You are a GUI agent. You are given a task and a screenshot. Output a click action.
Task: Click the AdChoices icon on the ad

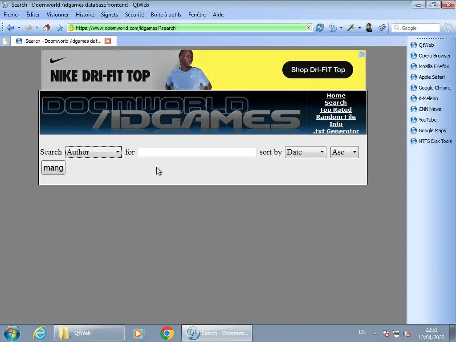pos(362,54)
